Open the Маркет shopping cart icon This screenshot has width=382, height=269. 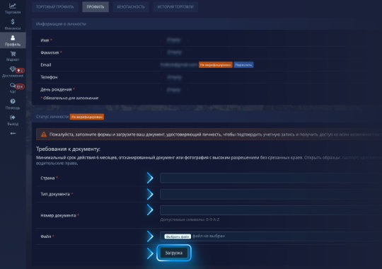pyautogui.click(x=13, y=54)
